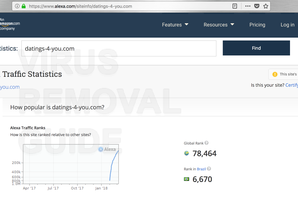The width and height of the screenshot is (298, 203).
Task: Click the Apr '17 axis label
Action: pos(29,188)
